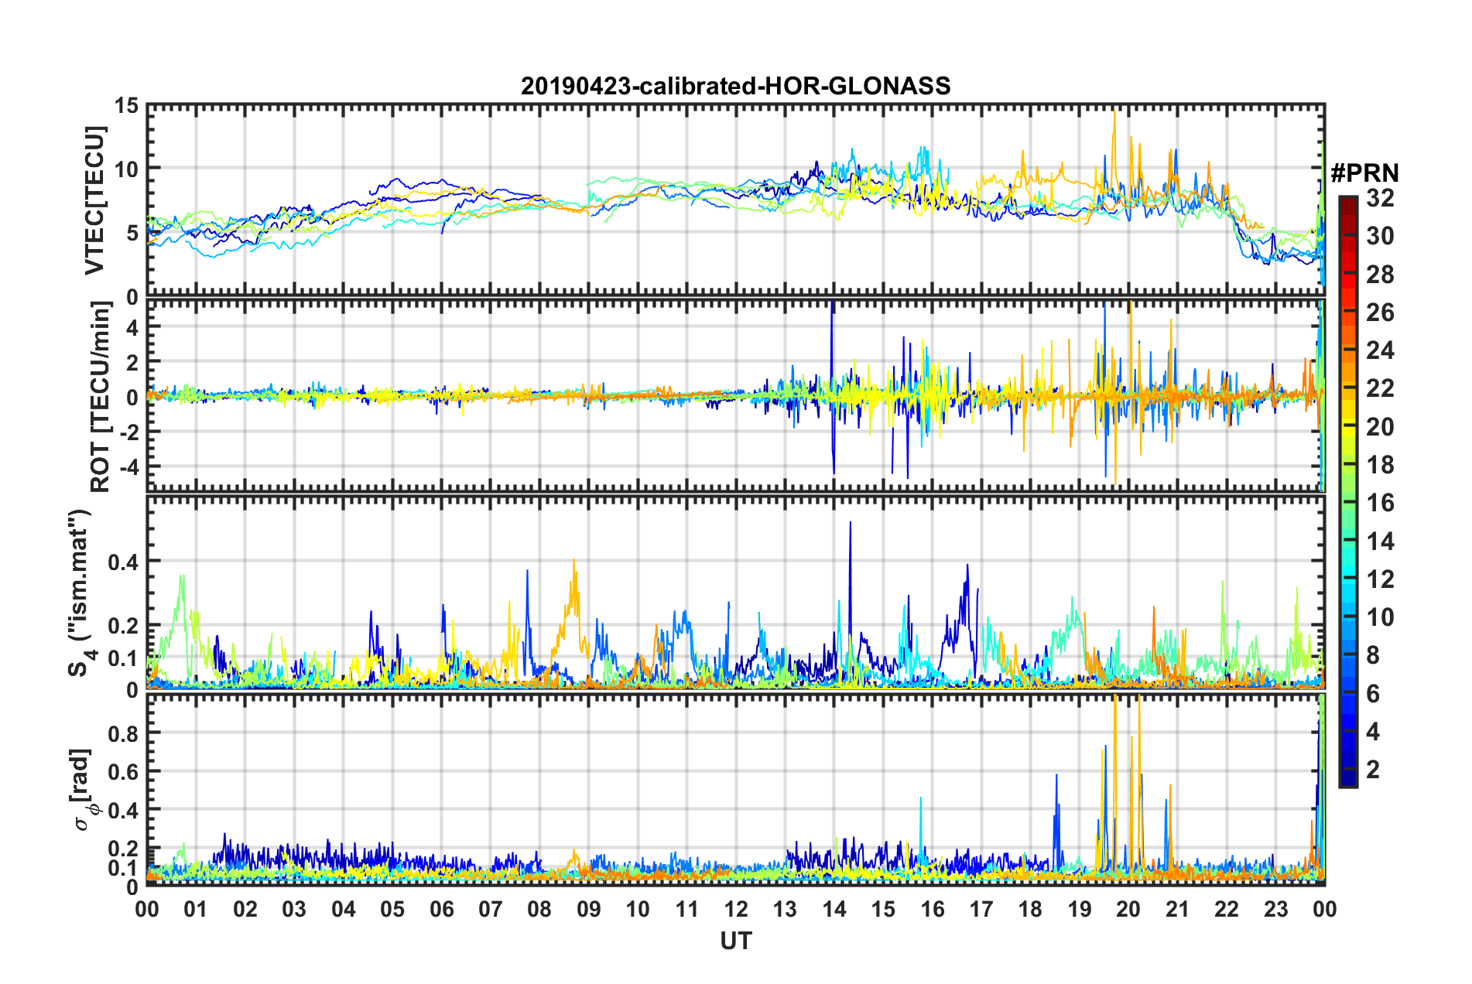Select the ROT [TECU/min] axis label

[x=100, y=397]
